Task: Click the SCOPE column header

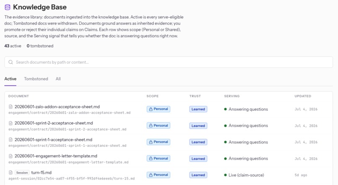Action: tap(152, 96)
